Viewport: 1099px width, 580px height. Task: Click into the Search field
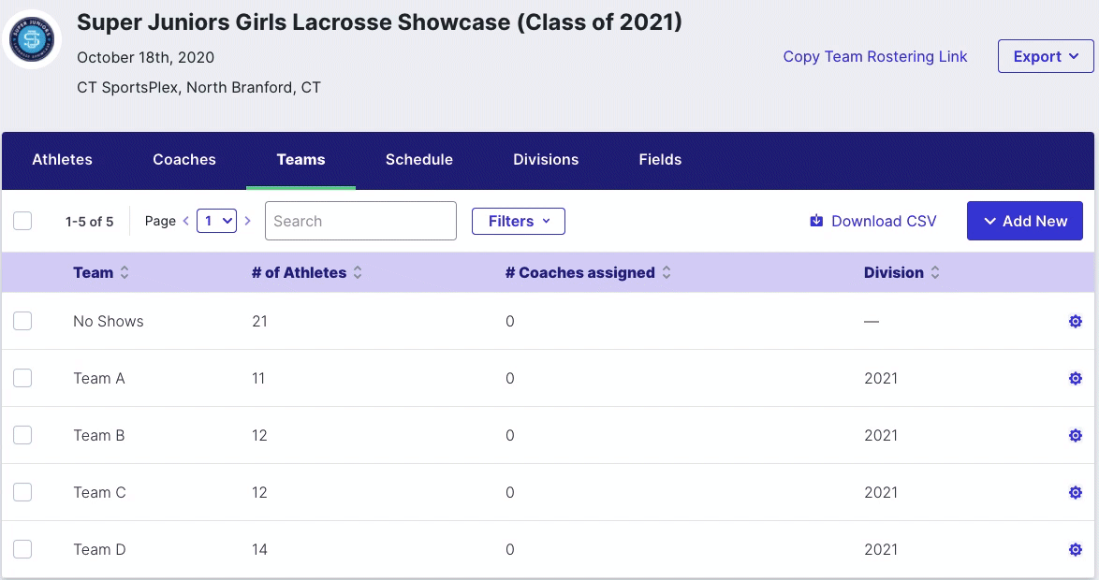(361, 221)
